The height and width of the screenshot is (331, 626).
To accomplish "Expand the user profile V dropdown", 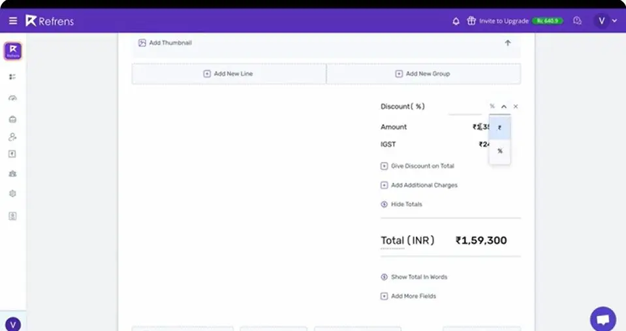I will [x=606, y=21].
